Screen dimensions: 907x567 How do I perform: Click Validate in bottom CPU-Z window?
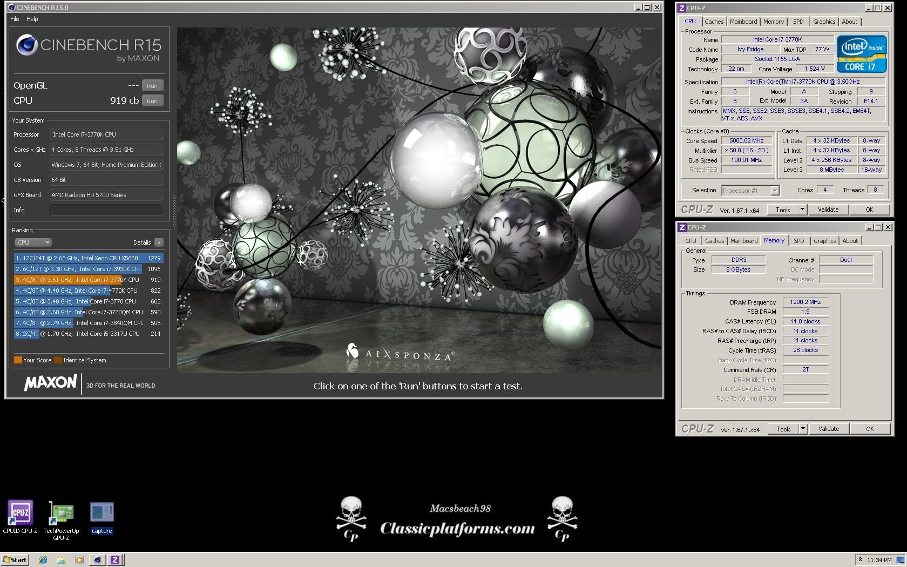coord(829,429)
